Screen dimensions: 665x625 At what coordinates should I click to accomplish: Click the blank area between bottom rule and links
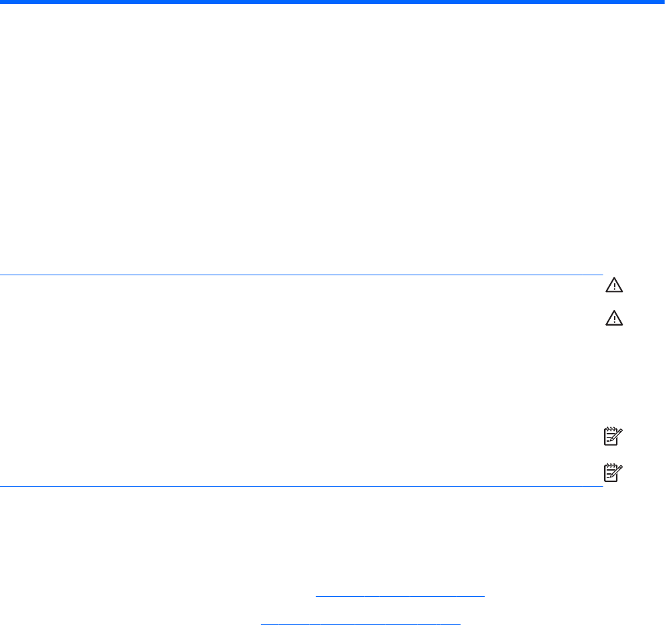click(x=332, y=539)
